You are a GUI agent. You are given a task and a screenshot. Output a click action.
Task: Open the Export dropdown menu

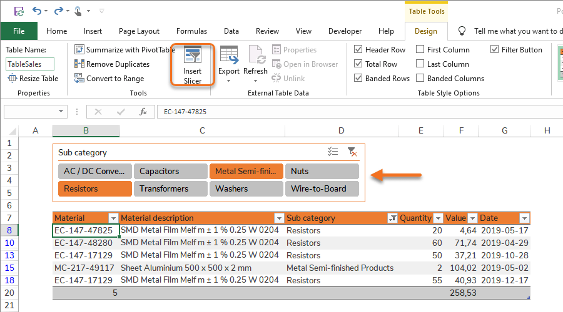(229, 72)
